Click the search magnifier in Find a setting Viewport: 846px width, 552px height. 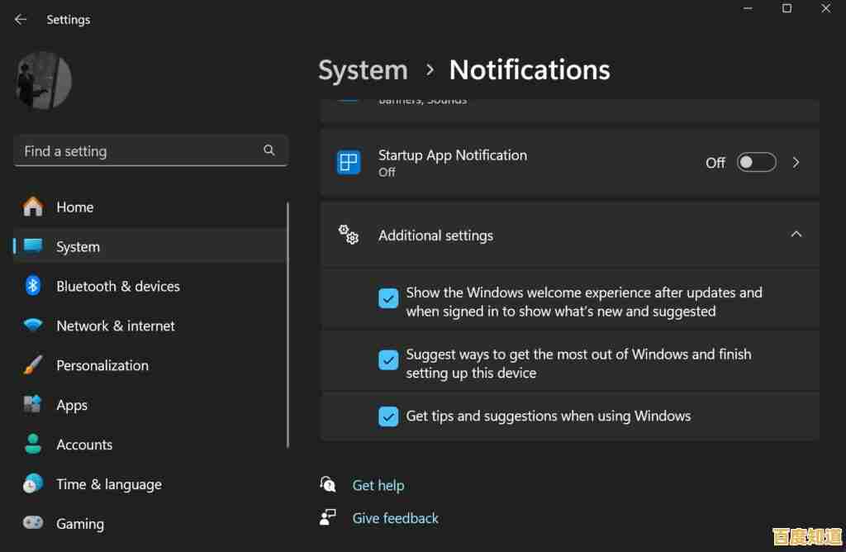(269, 150)
